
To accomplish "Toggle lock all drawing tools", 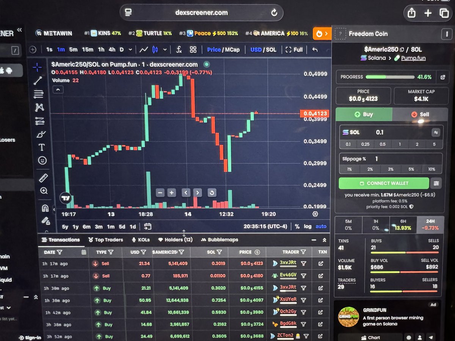I will (x=46, y=221).
